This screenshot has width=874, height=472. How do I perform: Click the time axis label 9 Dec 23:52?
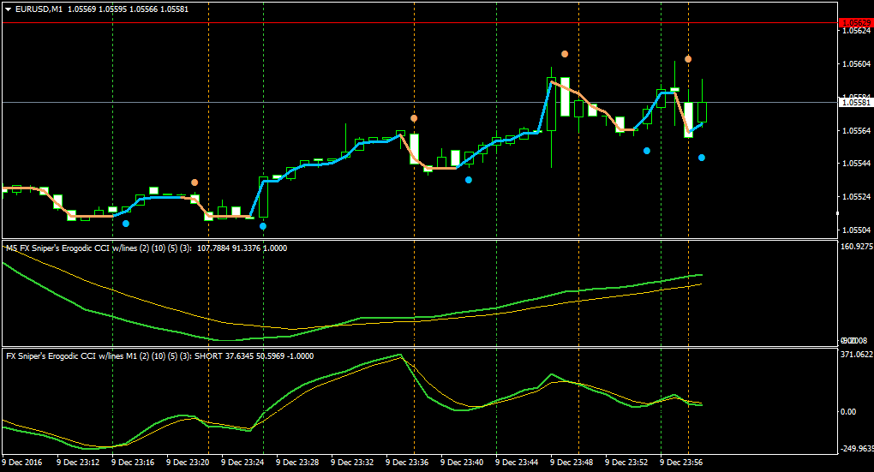[626, 462]
